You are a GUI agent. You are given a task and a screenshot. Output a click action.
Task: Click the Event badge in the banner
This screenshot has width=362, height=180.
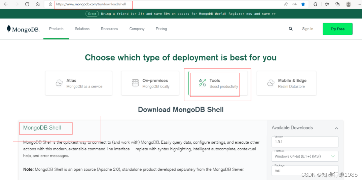pos(92,14)
